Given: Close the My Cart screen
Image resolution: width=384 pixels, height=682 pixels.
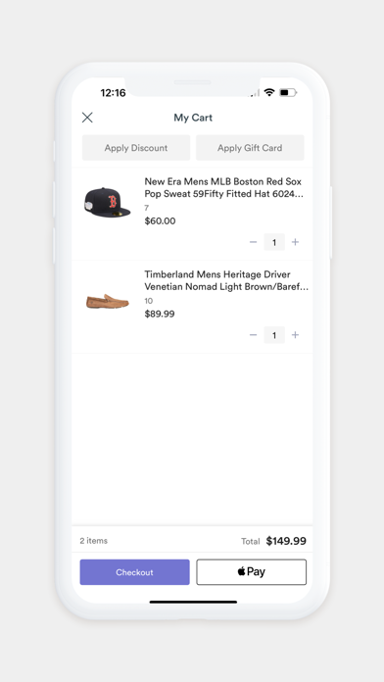Looking at the screenshot, I should [x=87, y=118].
